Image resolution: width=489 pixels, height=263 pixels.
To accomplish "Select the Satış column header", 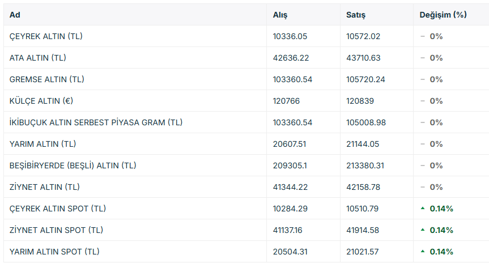I will coord(355,15).
